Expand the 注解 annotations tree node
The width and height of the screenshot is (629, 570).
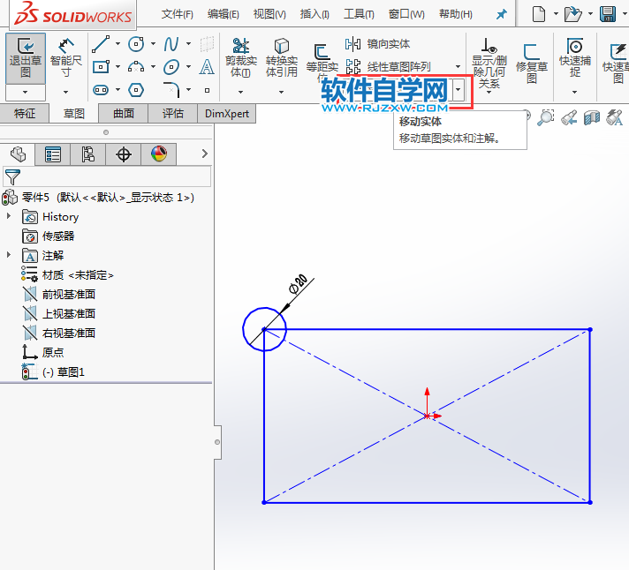coord(10,256)
